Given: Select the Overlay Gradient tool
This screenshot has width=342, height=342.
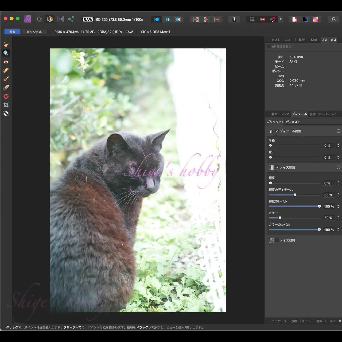Looking at the screenshot, I should pyautogui.click(x=6, y=96).
